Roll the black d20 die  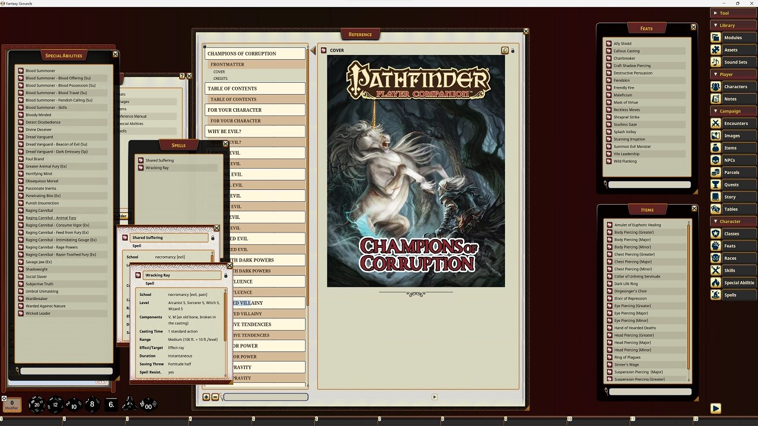tap(36, 405)
